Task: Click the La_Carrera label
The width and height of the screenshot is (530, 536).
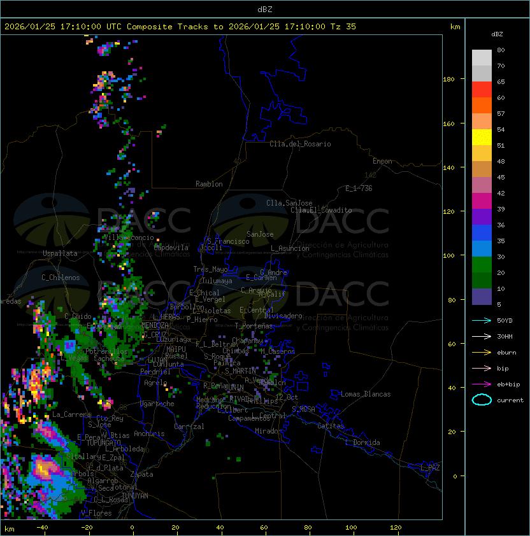Action: pyautogui.click(x=72, y=414)
